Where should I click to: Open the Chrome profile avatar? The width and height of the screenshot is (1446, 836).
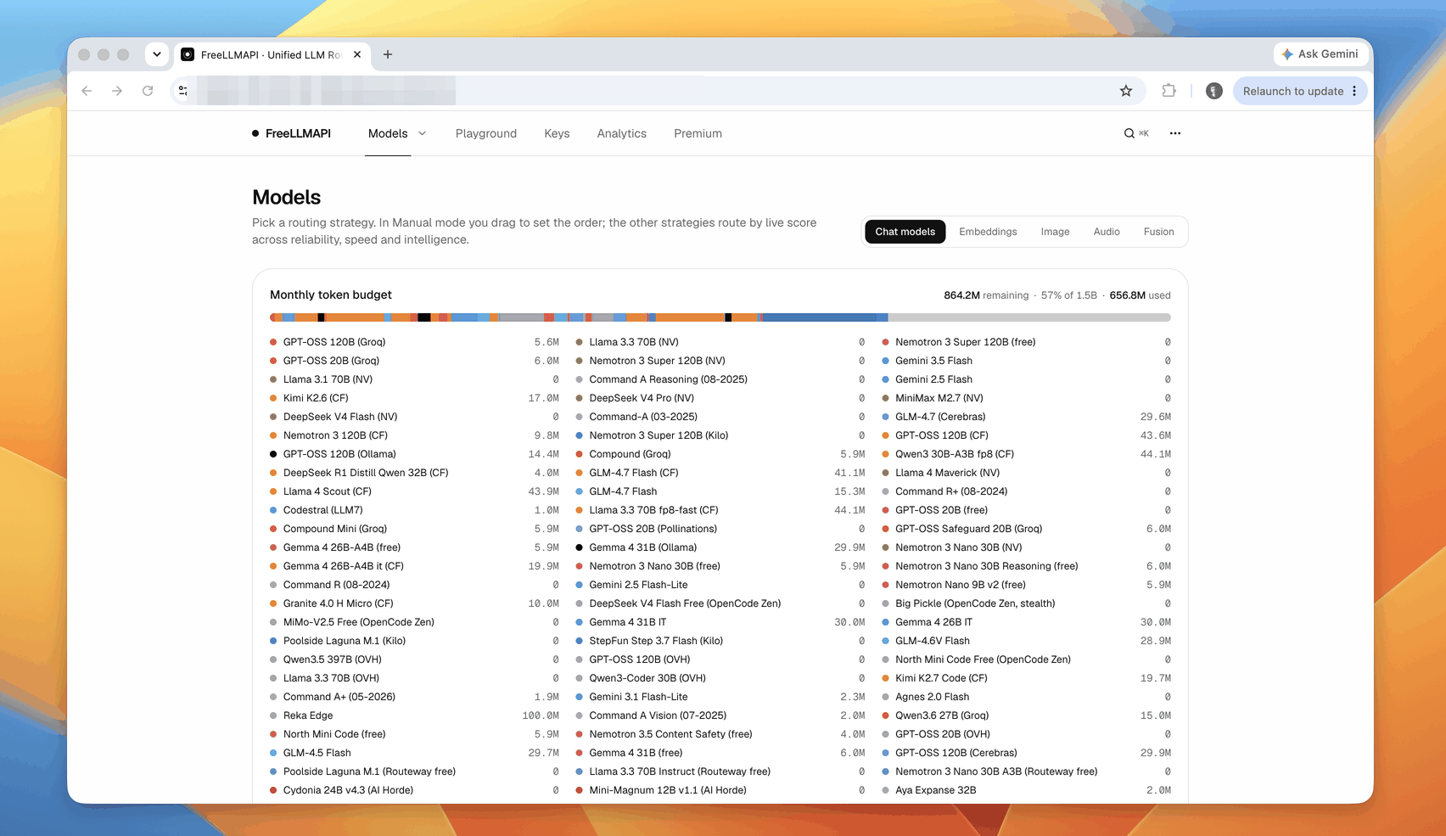tap(1214, 91)
